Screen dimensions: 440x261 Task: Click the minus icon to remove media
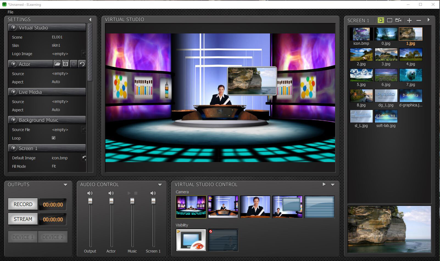[x=419, y=20]
